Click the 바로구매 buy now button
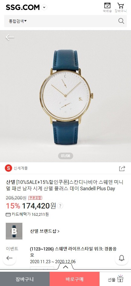The image size is (131, 286). [74, 279]
